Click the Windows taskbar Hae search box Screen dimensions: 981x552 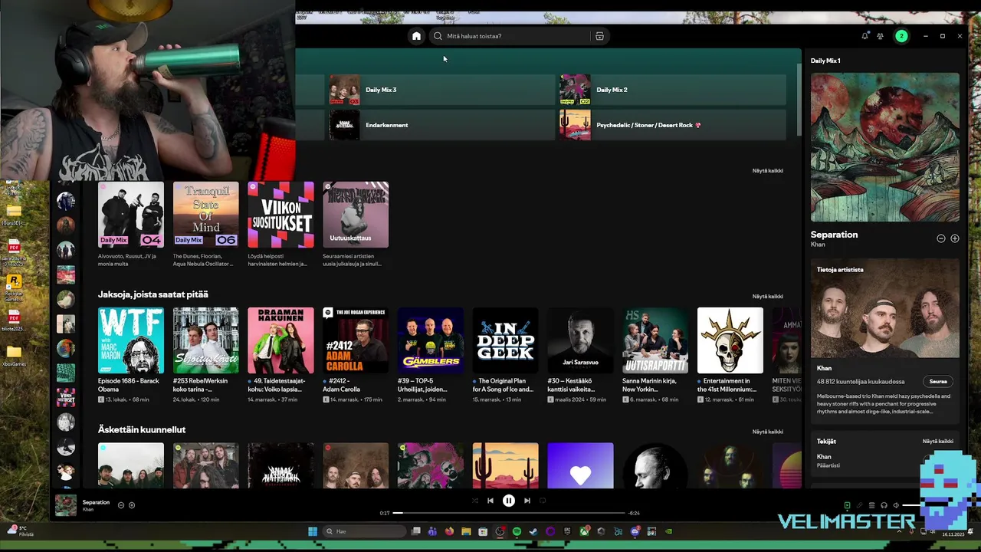coord(364,531)
